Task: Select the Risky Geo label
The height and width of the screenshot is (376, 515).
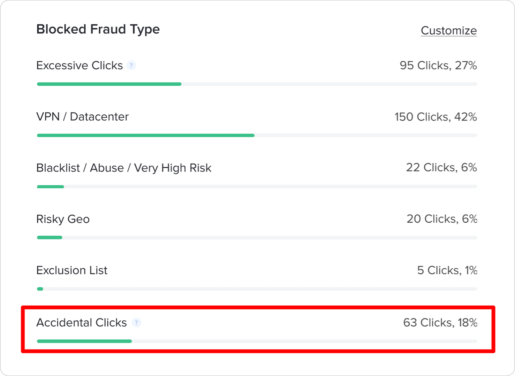Action: (63, 219)
